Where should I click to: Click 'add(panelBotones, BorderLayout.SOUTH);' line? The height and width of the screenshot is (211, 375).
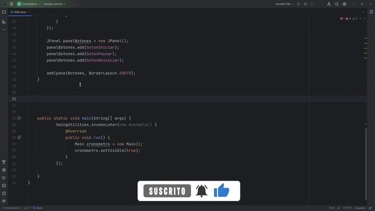point(91,73)
